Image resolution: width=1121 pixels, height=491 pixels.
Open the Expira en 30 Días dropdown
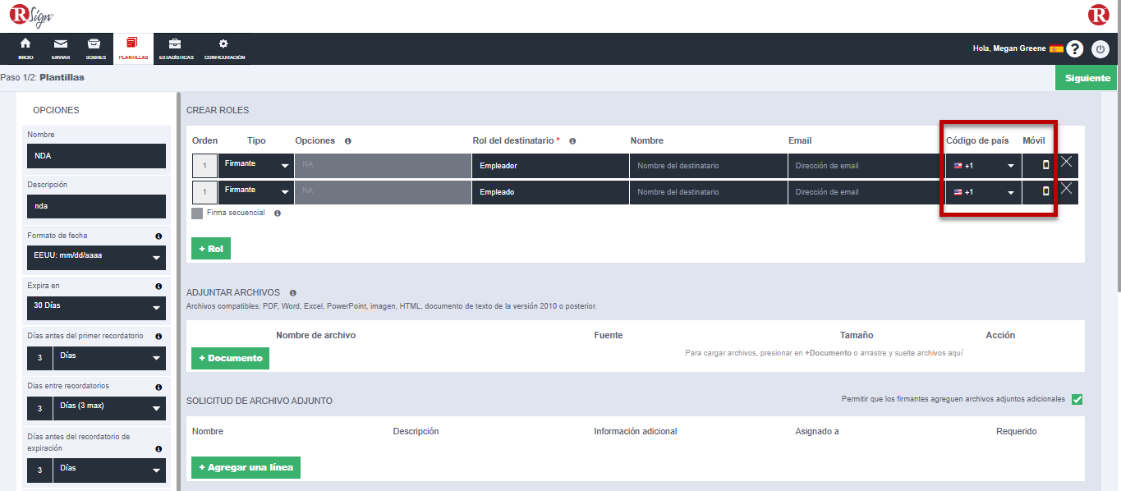(96, 308)
